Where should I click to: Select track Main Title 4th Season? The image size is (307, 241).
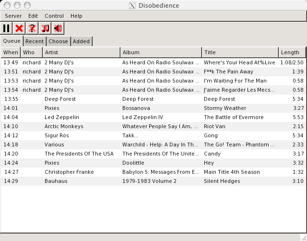232,172
